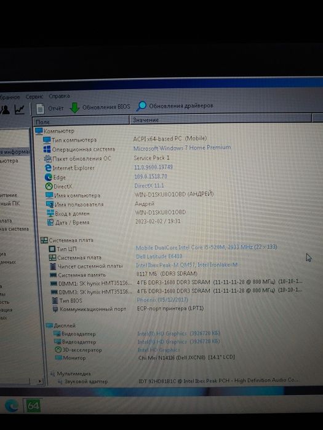Open the Сервис menu

(34, 96)
